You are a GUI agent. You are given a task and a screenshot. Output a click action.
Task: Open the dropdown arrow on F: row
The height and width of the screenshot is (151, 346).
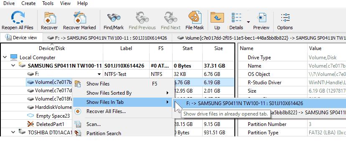coord(99,74)
